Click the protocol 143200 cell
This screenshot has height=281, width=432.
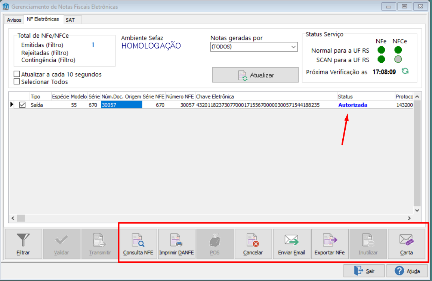click(404, 105)
